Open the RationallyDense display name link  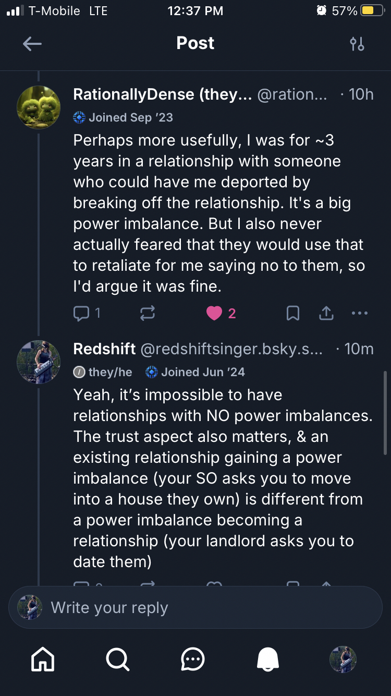click(x=163, y=94)
